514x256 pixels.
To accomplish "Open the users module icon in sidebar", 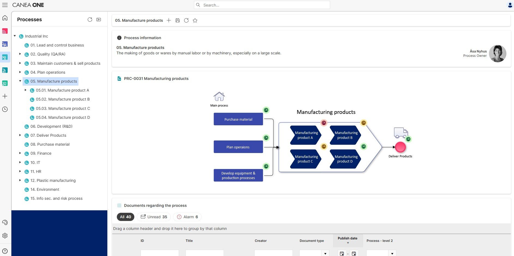I will coord(5,44).
